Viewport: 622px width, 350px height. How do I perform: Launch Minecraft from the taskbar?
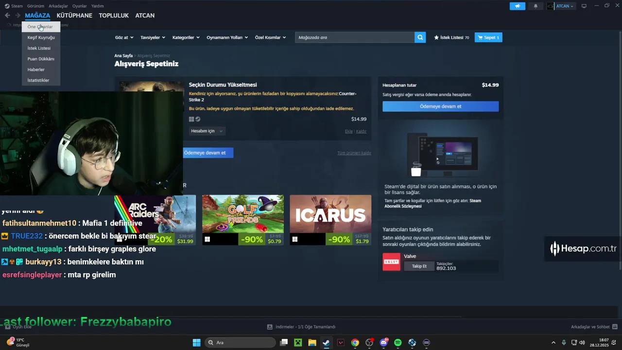point(298,343)
